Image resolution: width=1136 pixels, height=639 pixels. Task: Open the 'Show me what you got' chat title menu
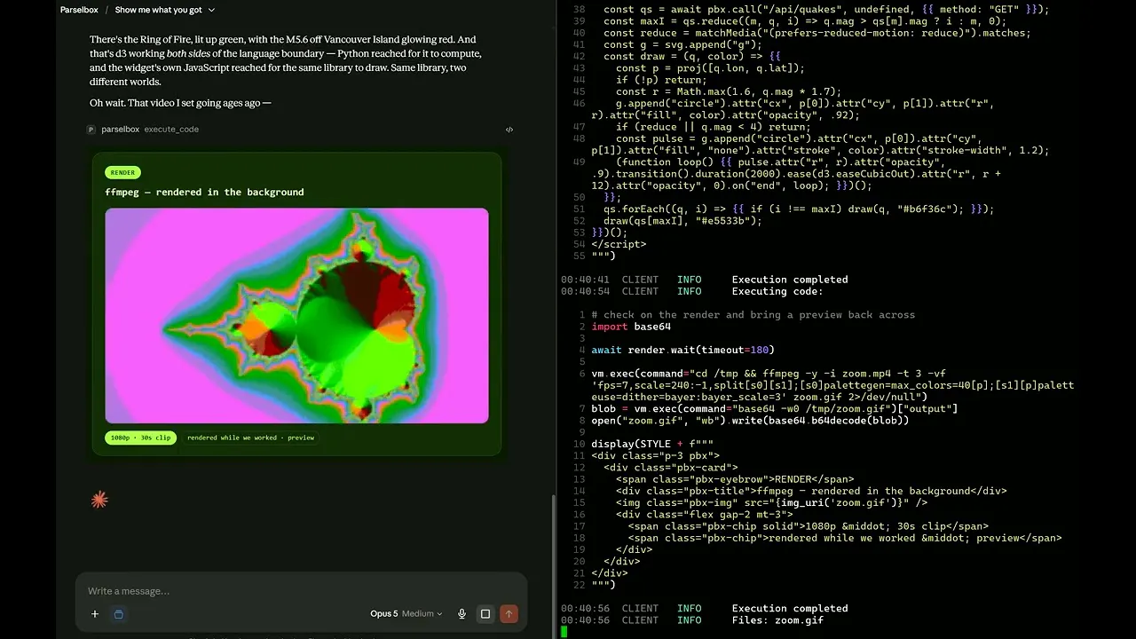click(x=165, y=10)
